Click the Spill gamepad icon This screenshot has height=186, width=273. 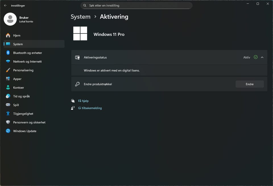pyautogui.click(x=8, y=105)
